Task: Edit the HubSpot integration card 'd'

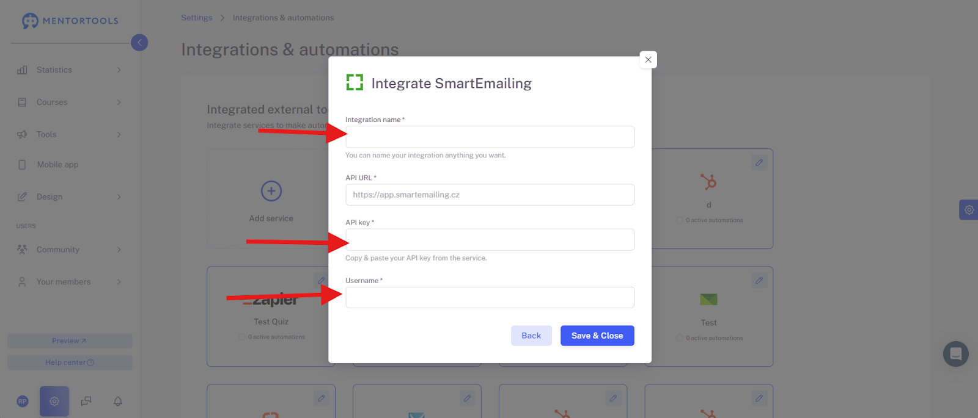Action: click(759, 163)
